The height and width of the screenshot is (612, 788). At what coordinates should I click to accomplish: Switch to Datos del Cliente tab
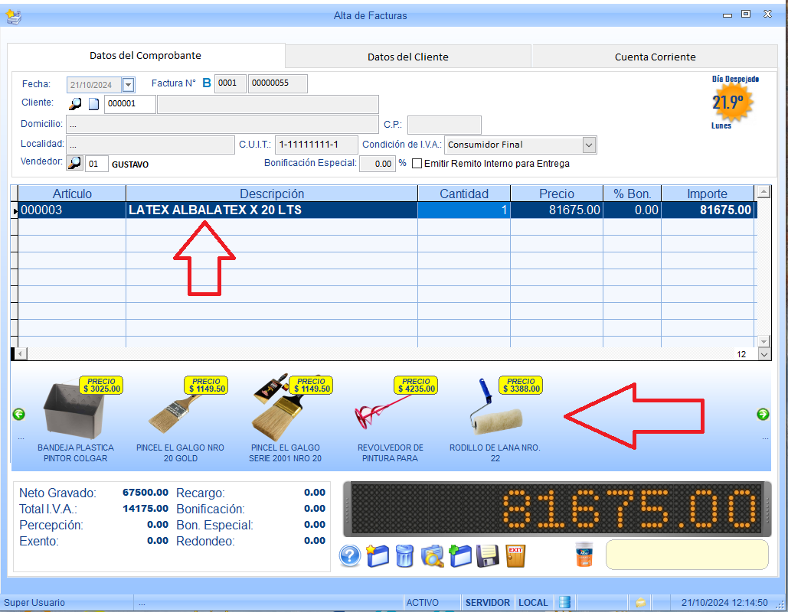coord(408,57)
